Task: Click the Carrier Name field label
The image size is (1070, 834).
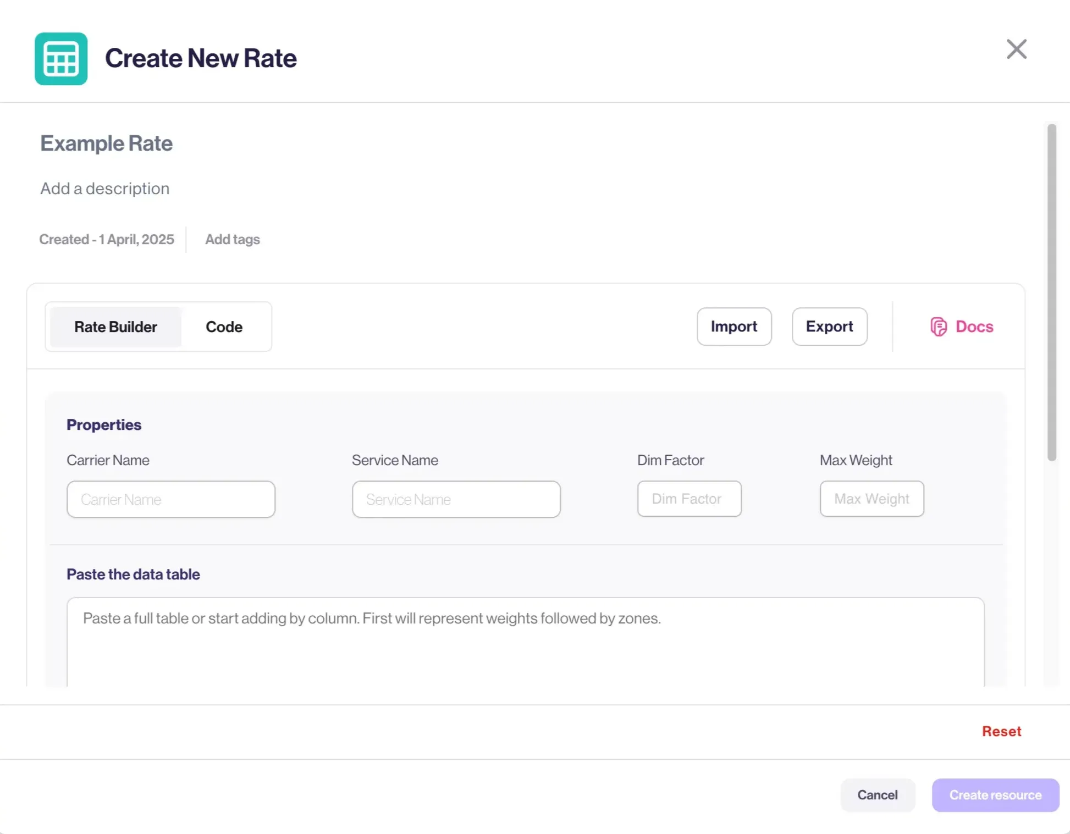Action: [x=108, y=460]
